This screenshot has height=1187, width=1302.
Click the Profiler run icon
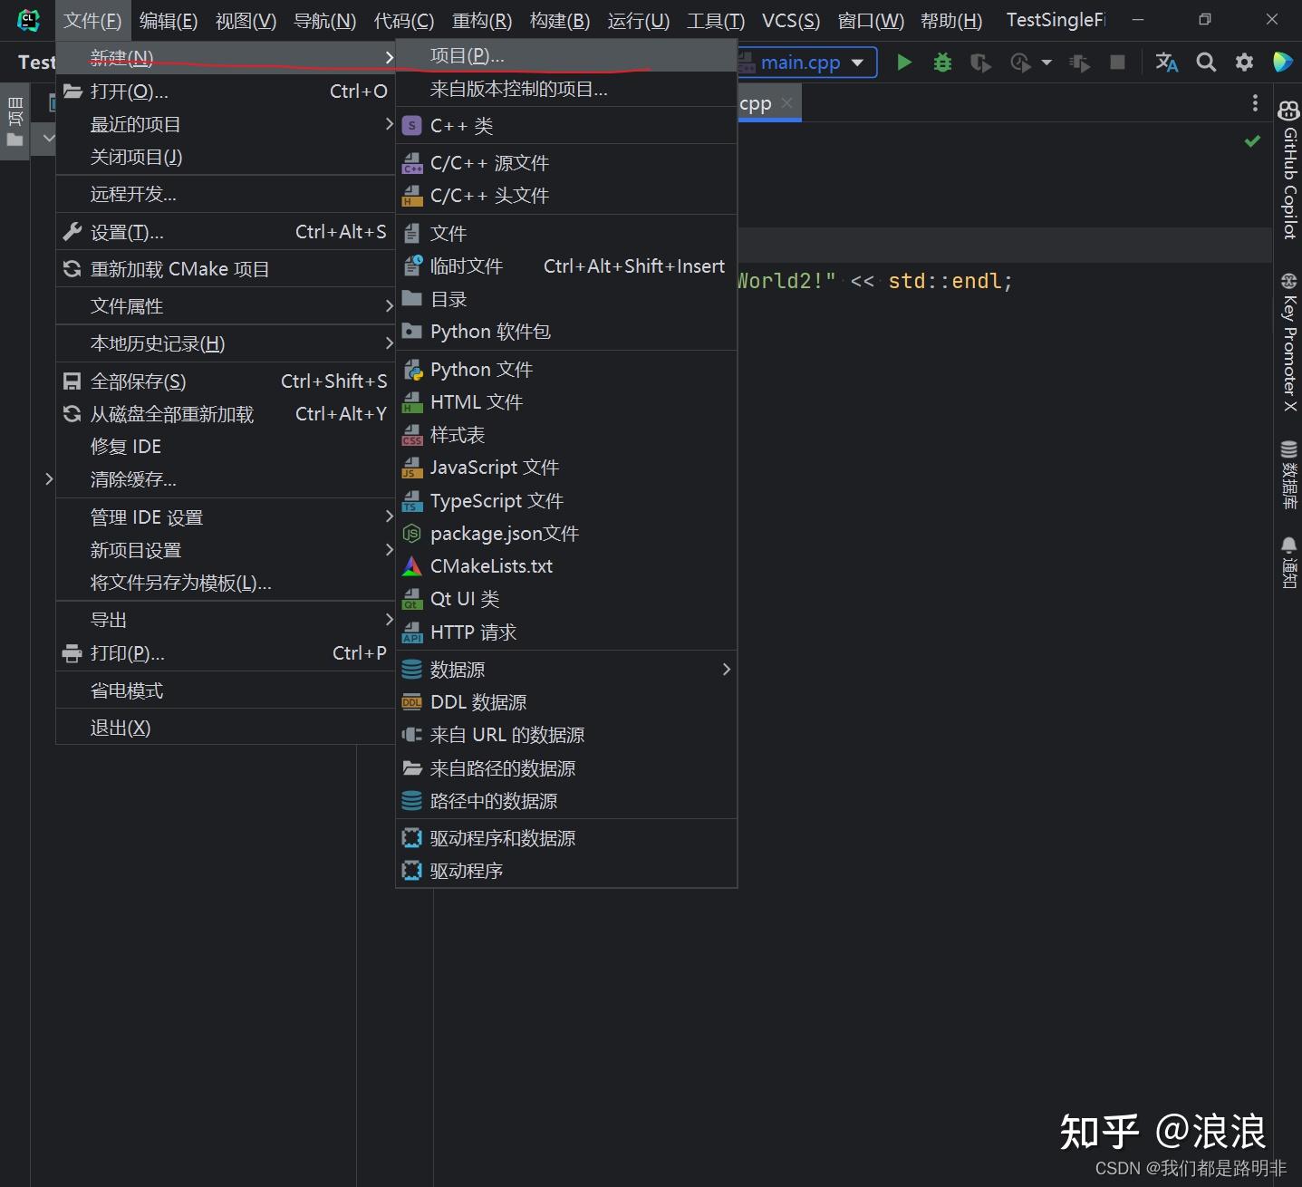pos(1020,63)
